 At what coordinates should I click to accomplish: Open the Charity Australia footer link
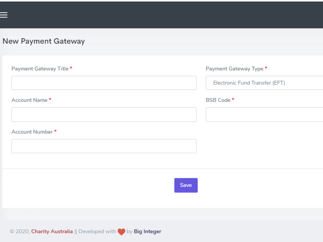click(52, 231)
